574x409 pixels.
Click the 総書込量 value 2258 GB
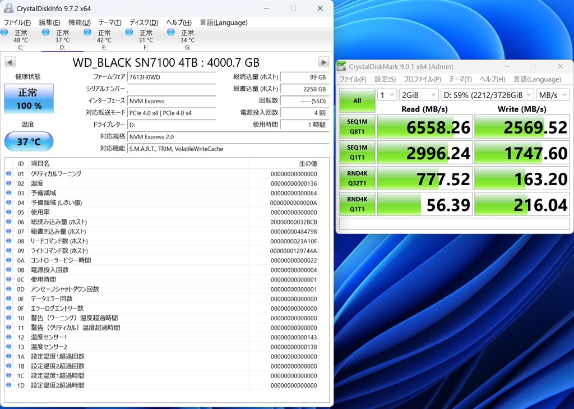click(304, 89)
